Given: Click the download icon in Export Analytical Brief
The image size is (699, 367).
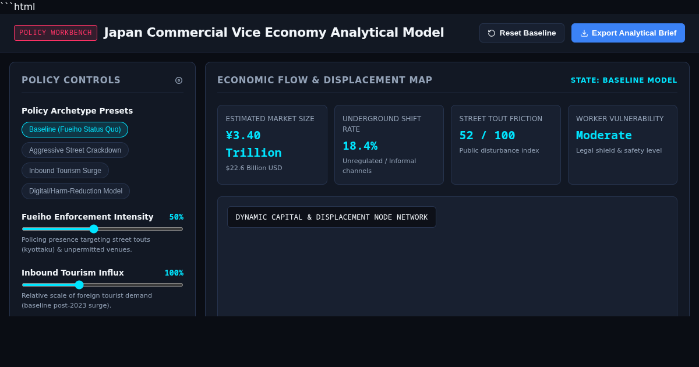Looking at the screenshot, I should click(x=584, y=33).
